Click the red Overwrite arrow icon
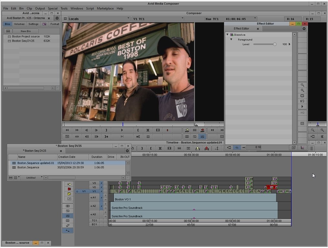The height and width of the screenshot is (248, 328). 202,130
